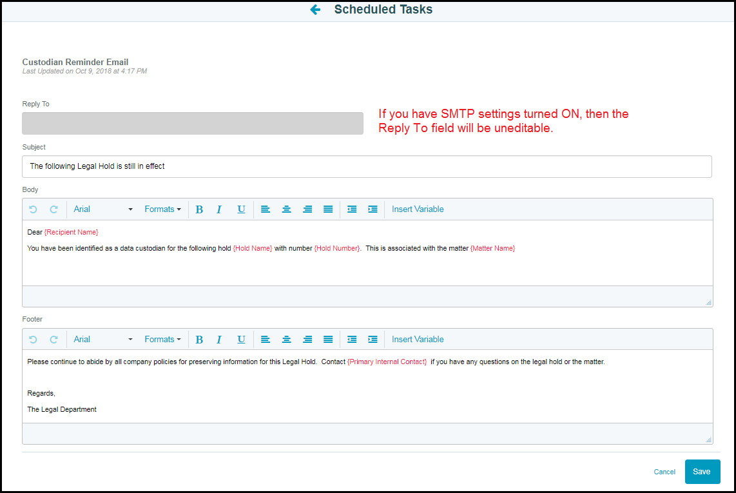
Task: Save the Custodian Reminder Email
Action: click(702, 471)
